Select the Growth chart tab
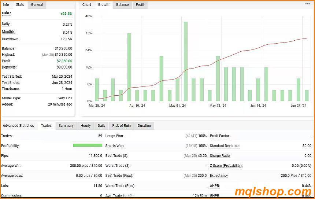The width and height of the screenshot is (315, 199). click(104, 5)
